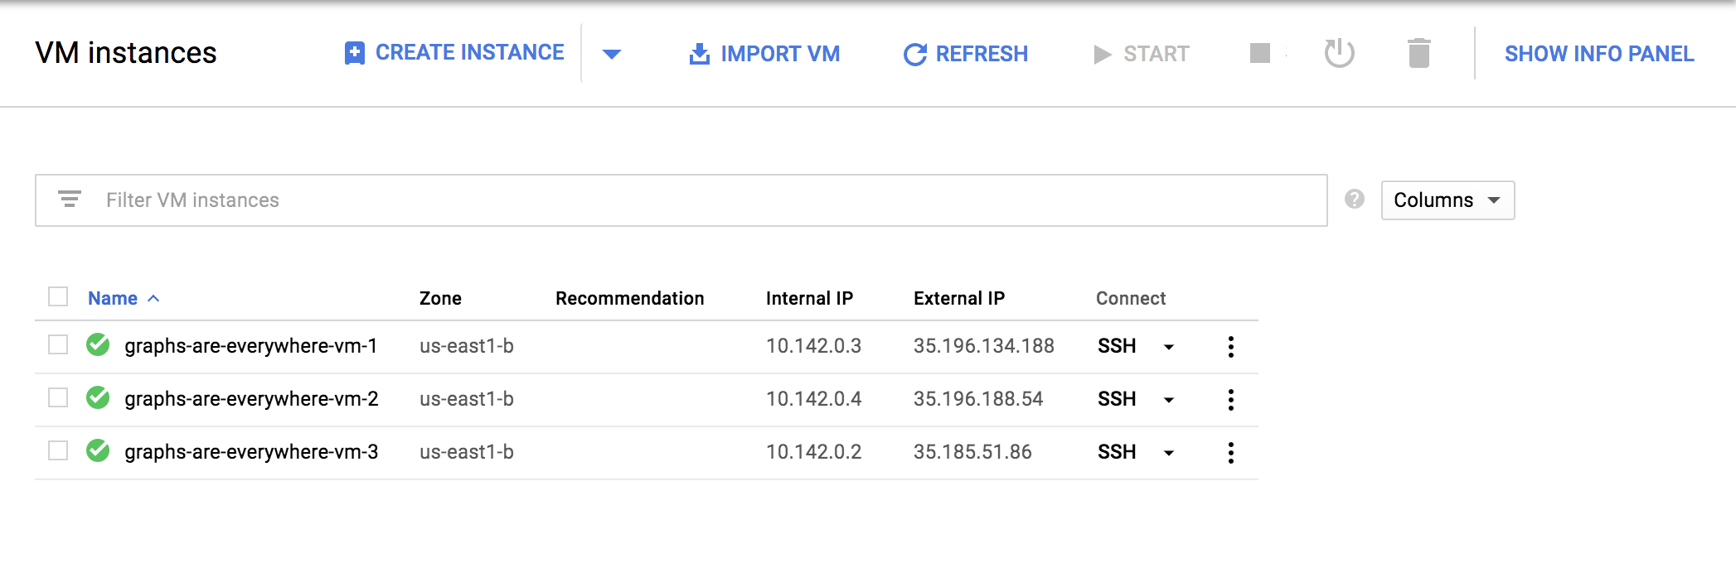
Task: Click the delete trash can icon
Action: coord(1418,53)
